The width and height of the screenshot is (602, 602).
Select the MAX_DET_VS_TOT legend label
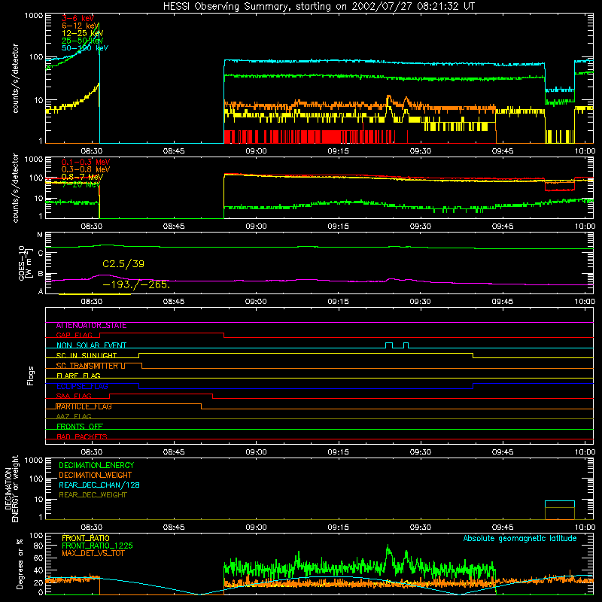click(93, 553)
